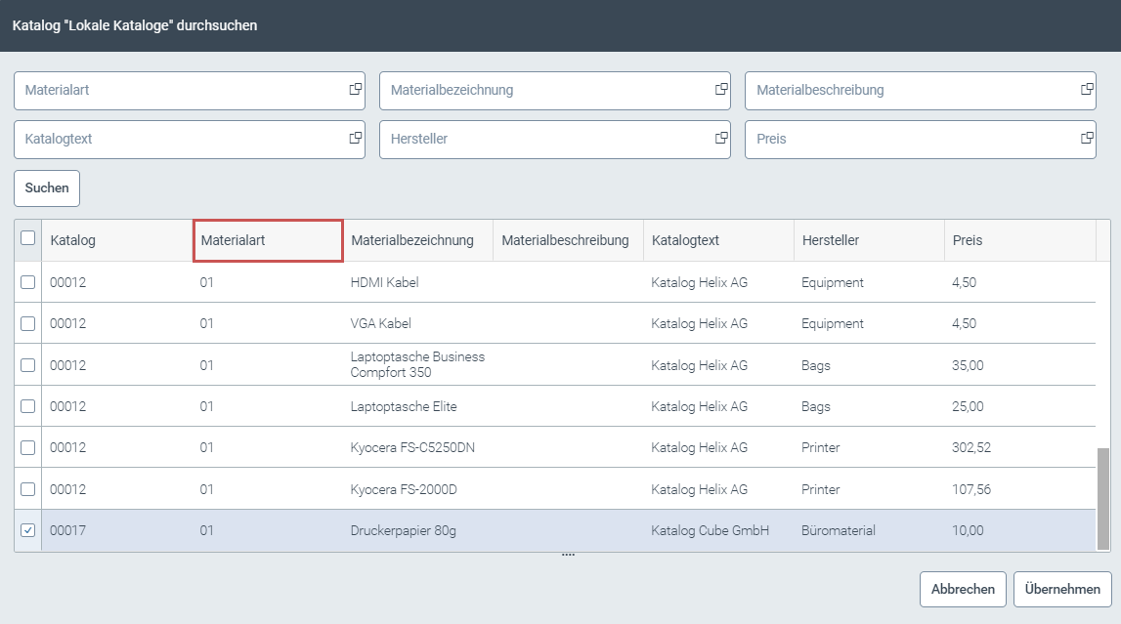
Task: Open value help for Preis field
Action: tap(1086, 139)
